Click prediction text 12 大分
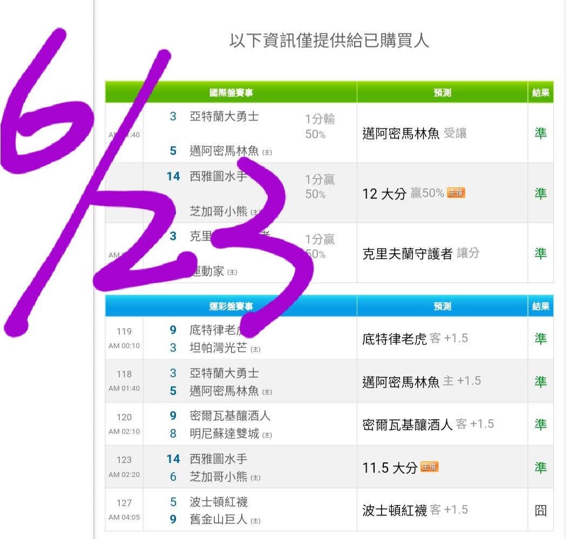The width and height of the screenshot is (583, 539). pyautogui.click(x=384, y=194)
